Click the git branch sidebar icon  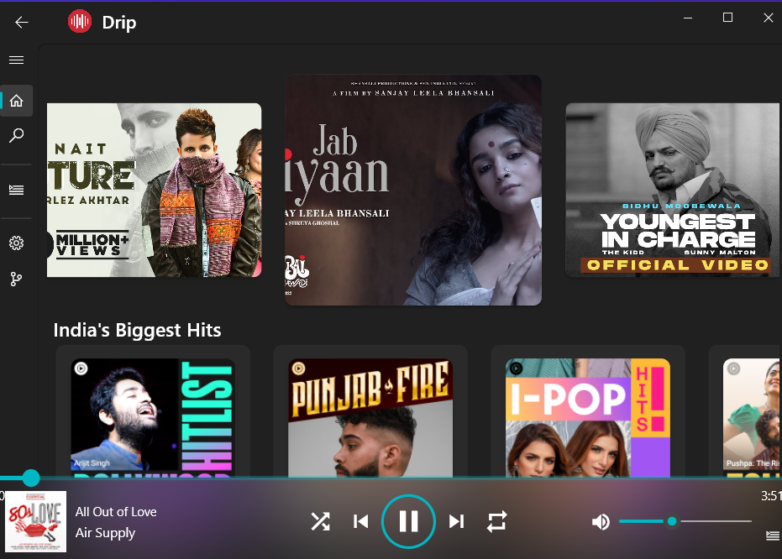pos(17,279)
